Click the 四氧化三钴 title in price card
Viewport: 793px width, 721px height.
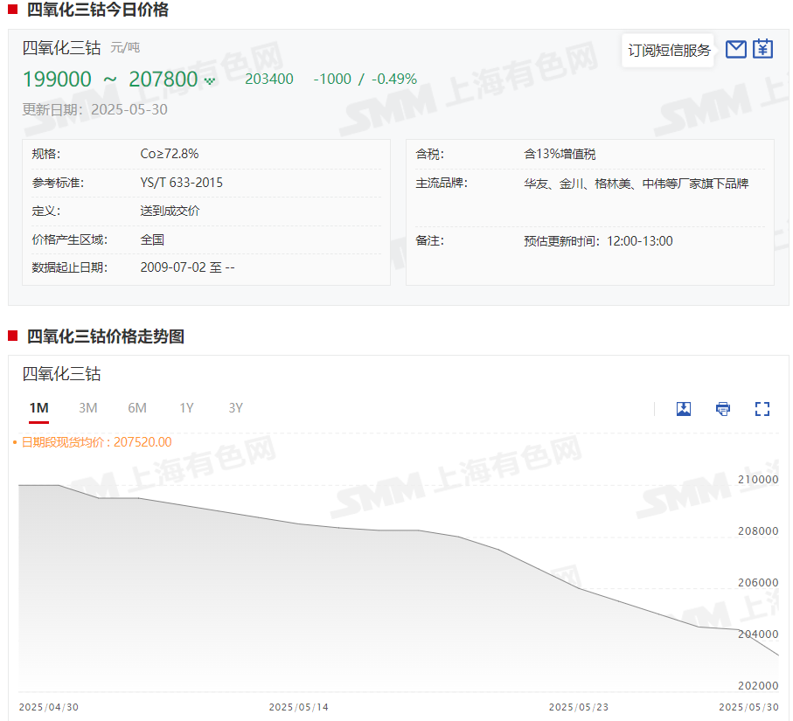click(61, 47)
